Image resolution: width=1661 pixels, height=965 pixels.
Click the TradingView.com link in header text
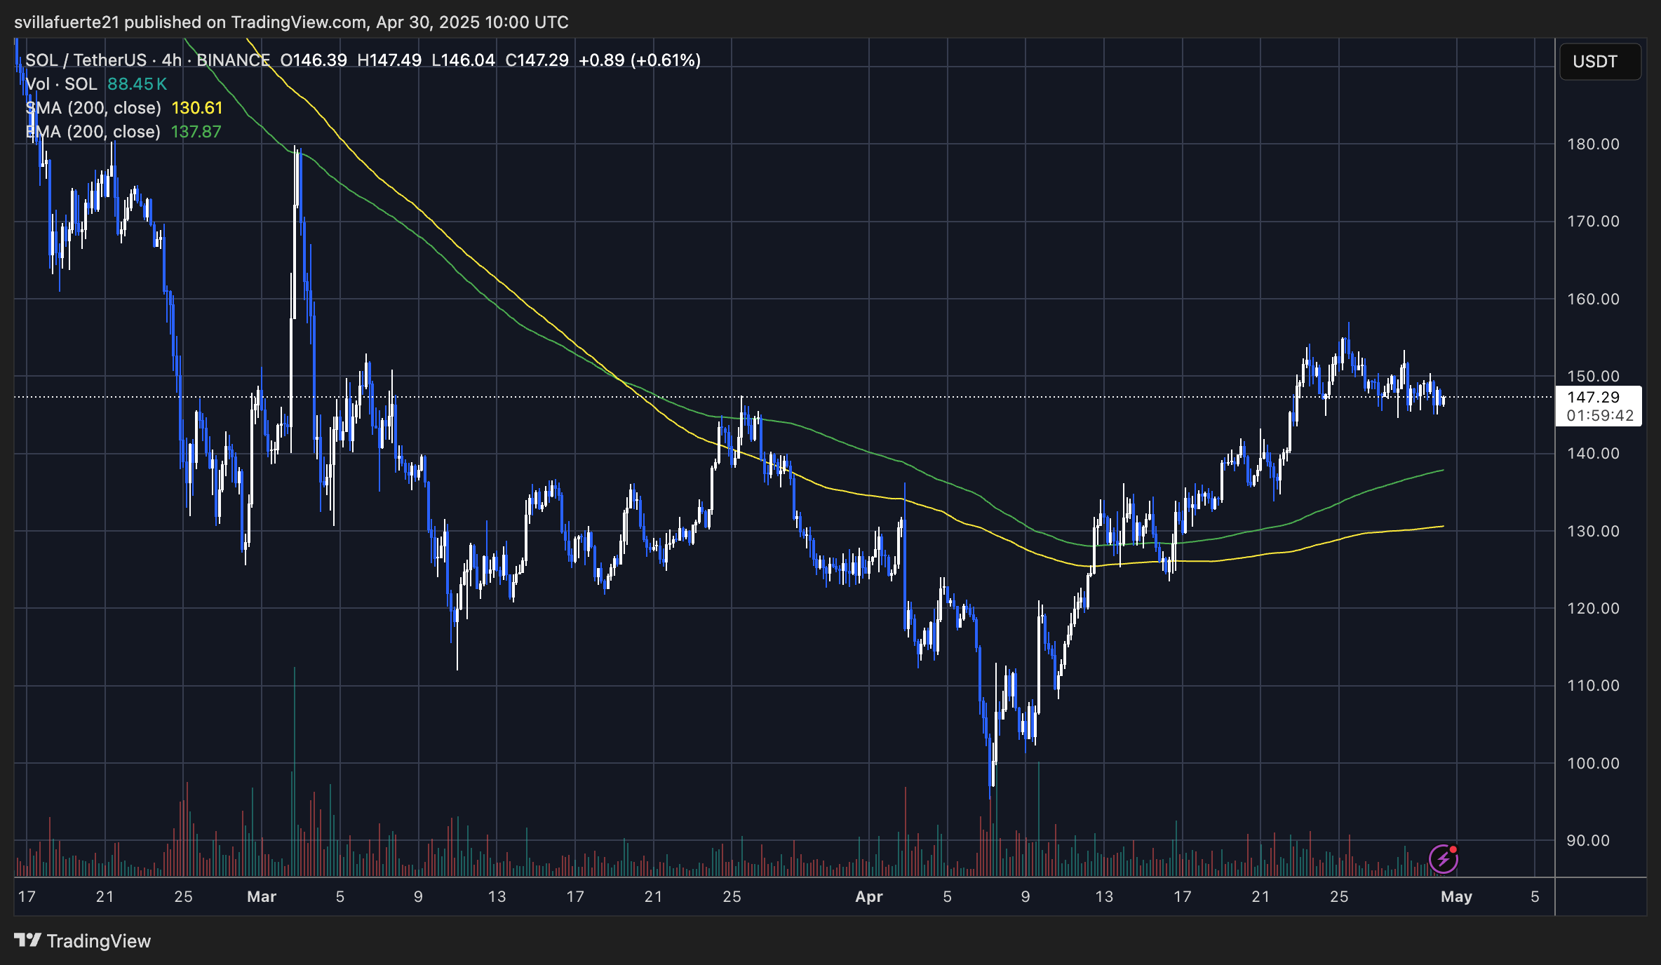point(299,22)
